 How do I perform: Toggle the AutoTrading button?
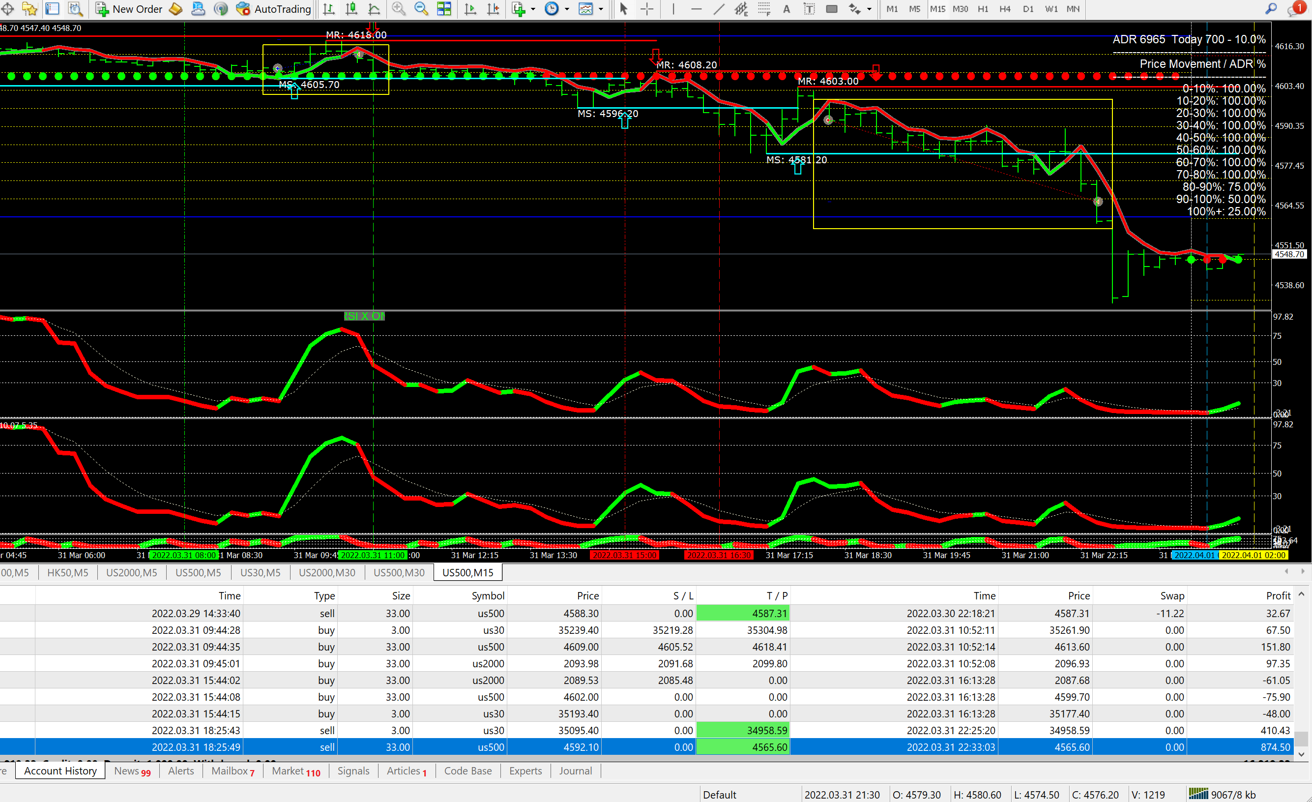pyautogui.click(x=274, y=9)
